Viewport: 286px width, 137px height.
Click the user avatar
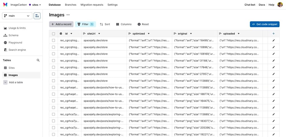tap(280, 5)
